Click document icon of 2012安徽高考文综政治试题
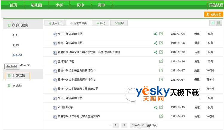 coord(54,89)
